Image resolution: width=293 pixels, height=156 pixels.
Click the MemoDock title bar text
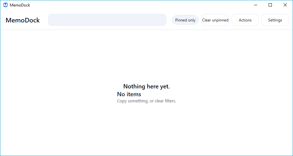20,5
